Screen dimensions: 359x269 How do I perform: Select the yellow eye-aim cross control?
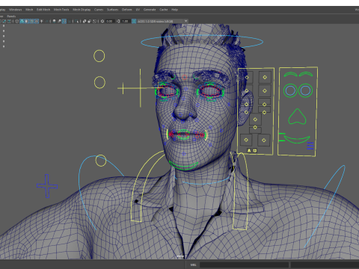(141, 88)
